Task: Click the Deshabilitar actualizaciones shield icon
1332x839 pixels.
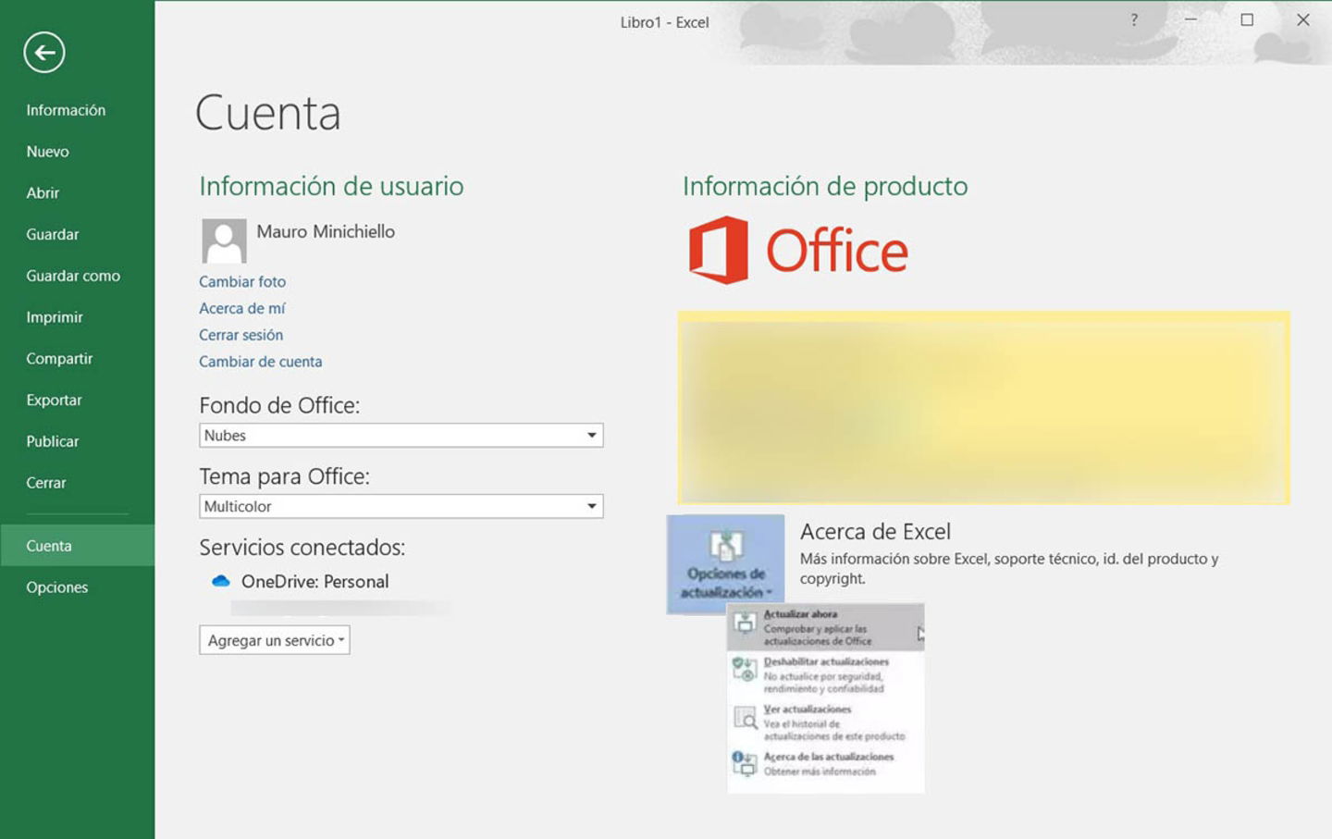Action: pyautogui.click(x=745, y=669)
